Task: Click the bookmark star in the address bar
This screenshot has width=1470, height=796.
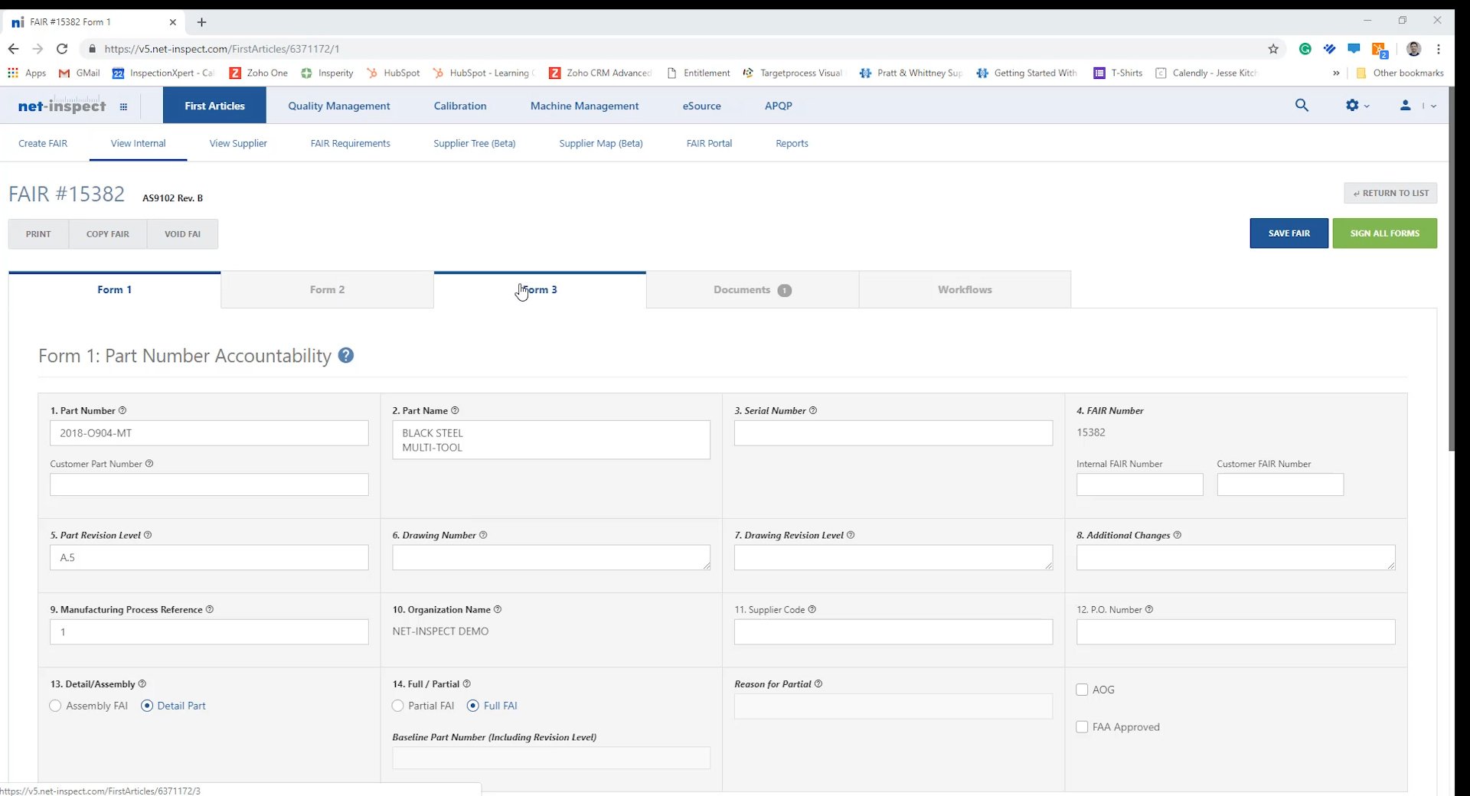Action: click(1273, 48)
